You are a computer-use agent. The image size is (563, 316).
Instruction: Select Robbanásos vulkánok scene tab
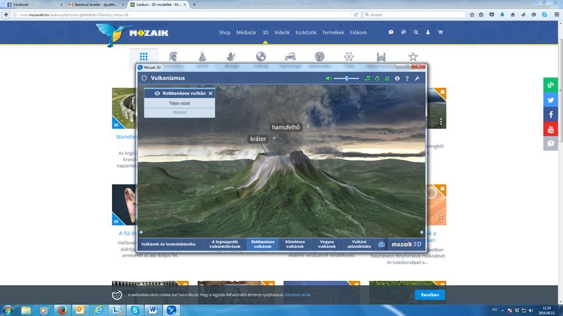(x=263, y=244)
